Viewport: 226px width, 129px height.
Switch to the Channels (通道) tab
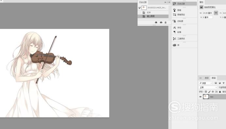(x=206, y=78)
